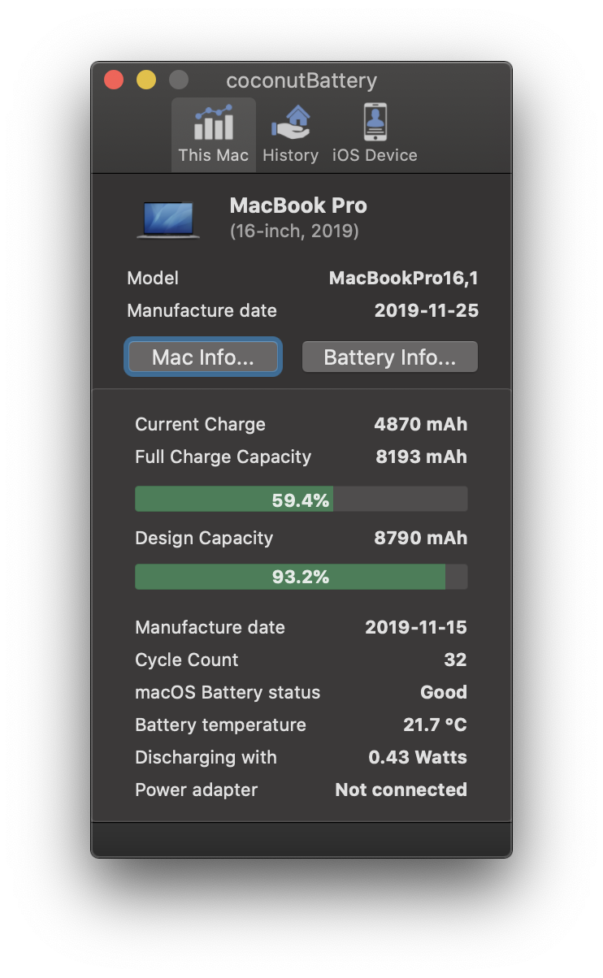Click the 59.4% charge progress bar

(301, 499)
